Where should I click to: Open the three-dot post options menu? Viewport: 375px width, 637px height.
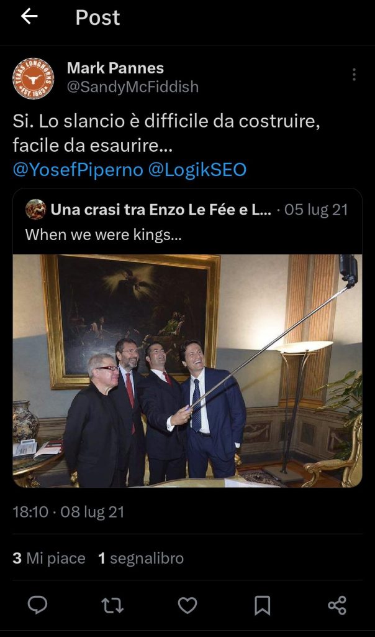354,75
